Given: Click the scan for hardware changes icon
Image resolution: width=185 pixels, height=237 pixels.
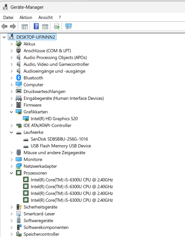Looking at the screenshot, I should pyautogui.click(x=68, y=27).
